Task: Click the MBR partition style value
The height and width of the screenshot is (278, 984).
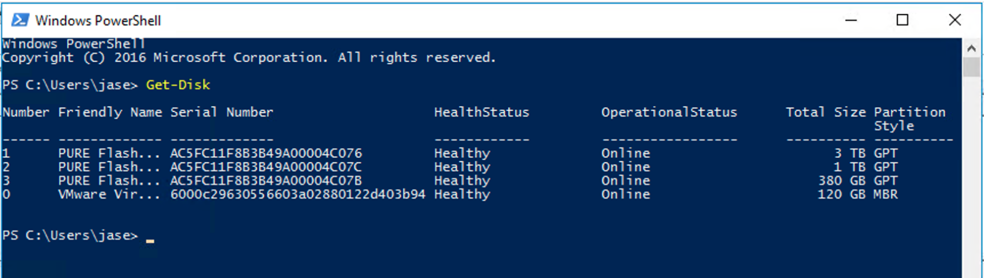Action: coord(886,194)
